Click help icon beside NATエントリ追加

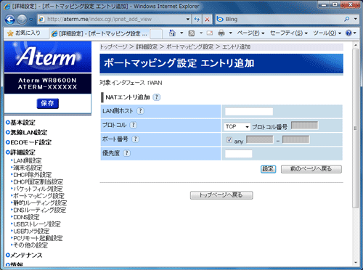coord(157,97)
